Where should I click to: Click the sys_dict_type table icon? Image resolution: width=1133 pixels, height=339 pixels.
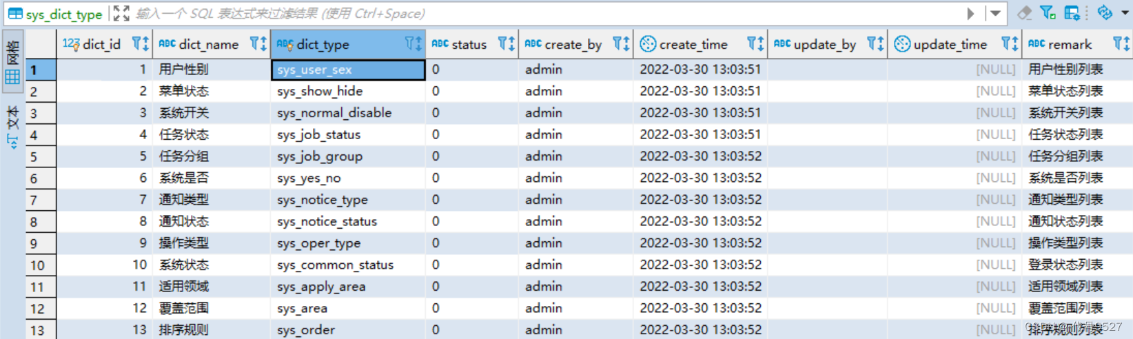coord(14,14)
